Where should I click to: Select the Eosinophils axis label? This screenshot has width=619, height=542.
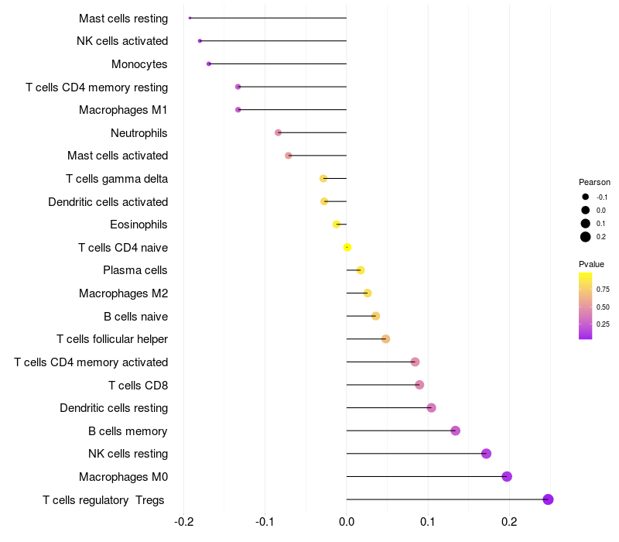coord(139,225)
